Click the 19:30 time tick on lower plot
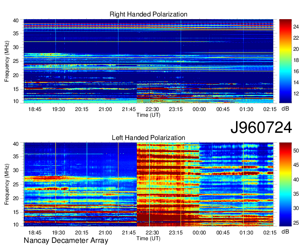 pos(59,233)
